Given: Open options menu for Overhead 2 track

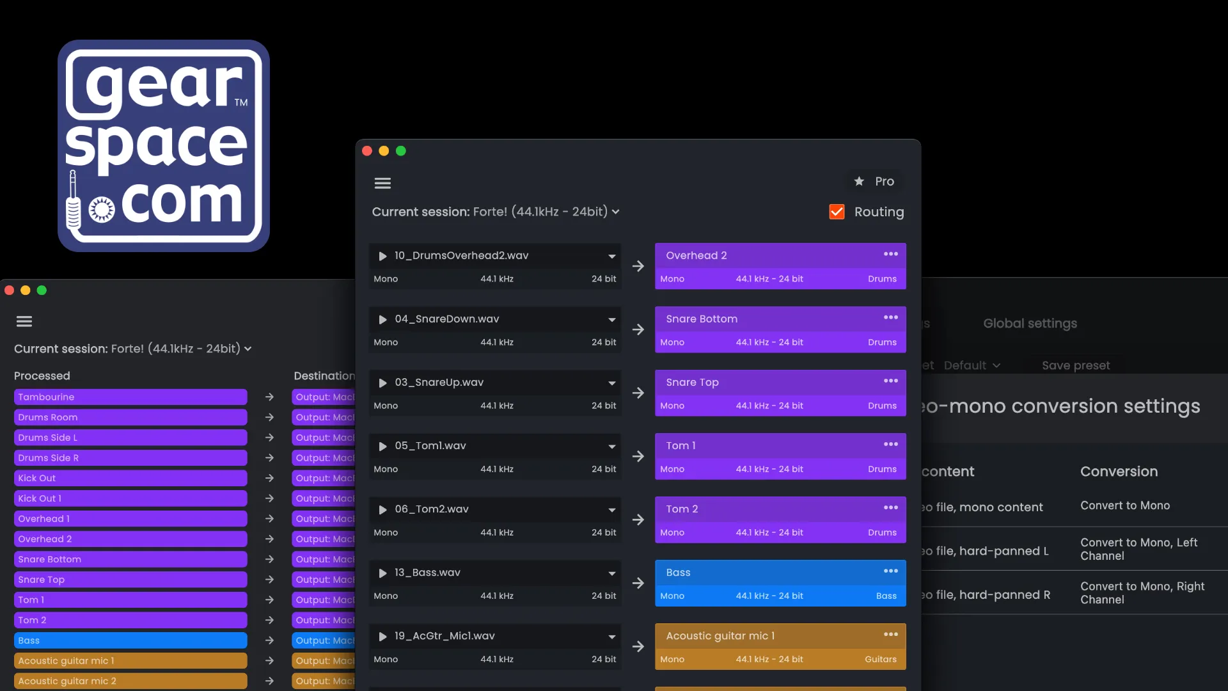Looking at the screenshot, I should coord(891,254).
